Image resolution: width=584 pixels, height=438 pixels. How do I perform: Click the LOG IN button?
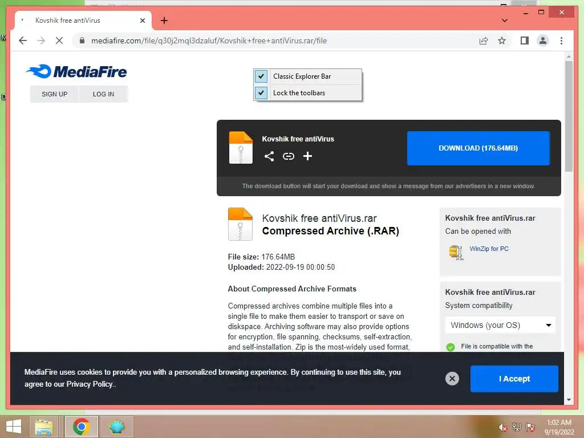[104, 94]
